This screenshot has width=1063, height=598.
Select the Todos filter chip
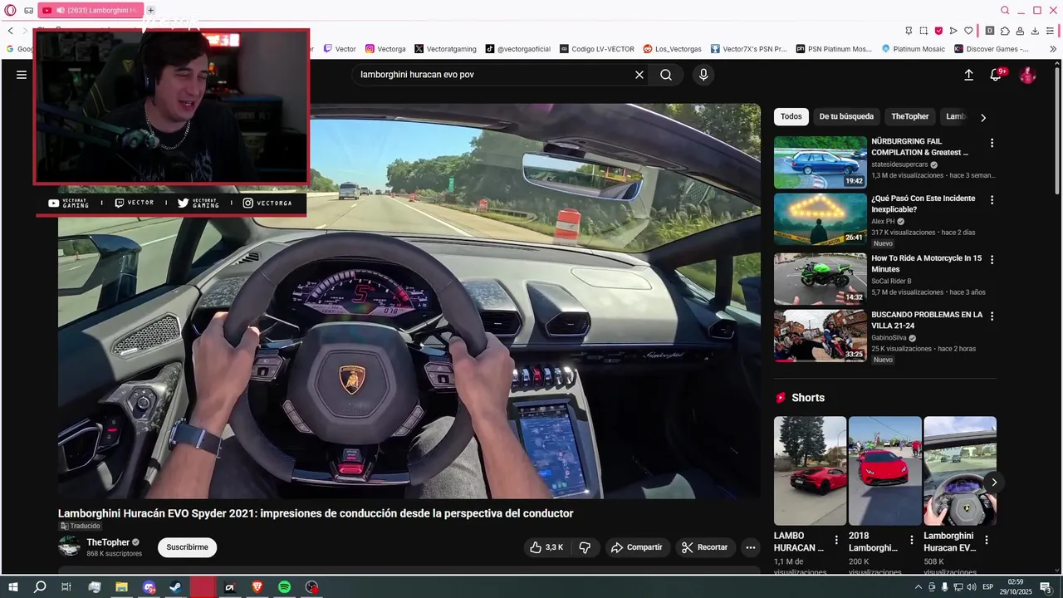click(x=791, y=117)
